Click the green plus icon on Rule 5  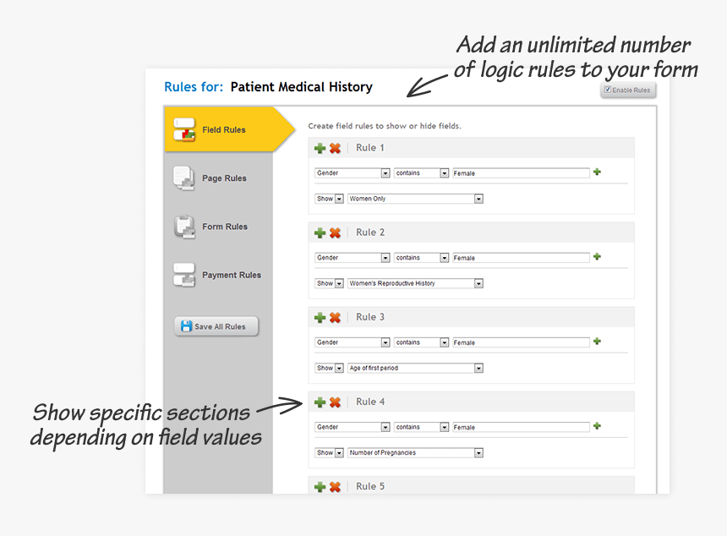point(320,487)
